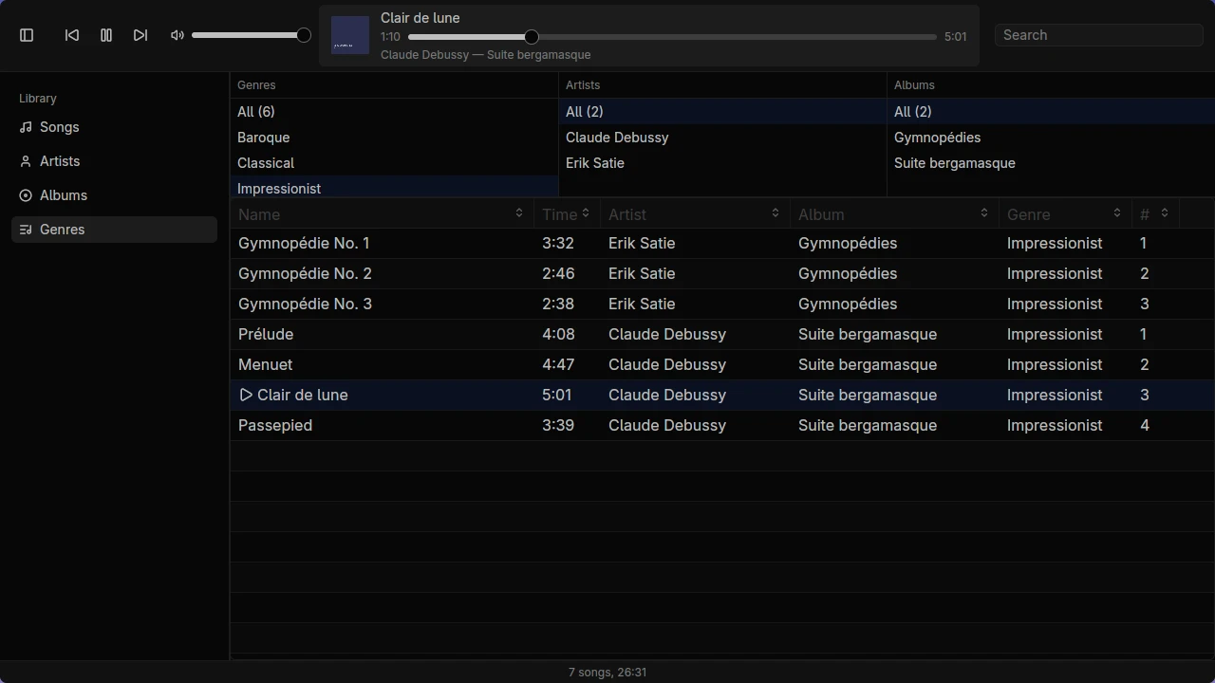Select the Gymnopédie No. 1 song

(722, 244)
